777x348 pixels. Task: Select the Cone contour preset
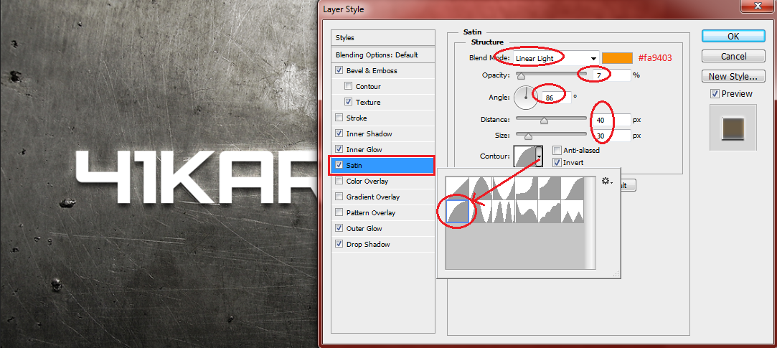[480, 189]
